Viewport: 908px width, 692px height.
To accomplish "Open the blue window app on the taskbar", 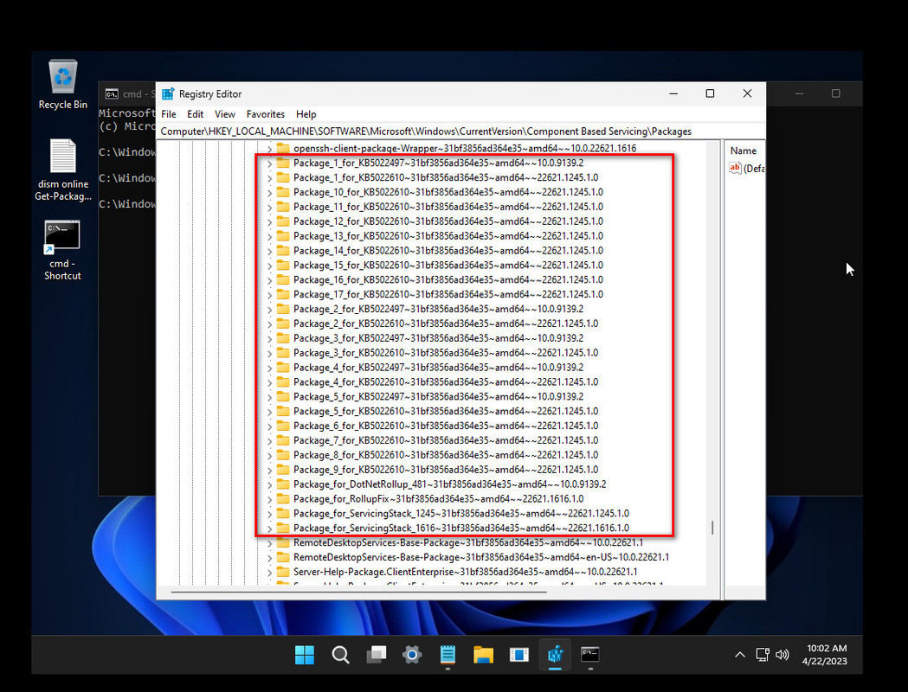I will (x=518, y=655).
